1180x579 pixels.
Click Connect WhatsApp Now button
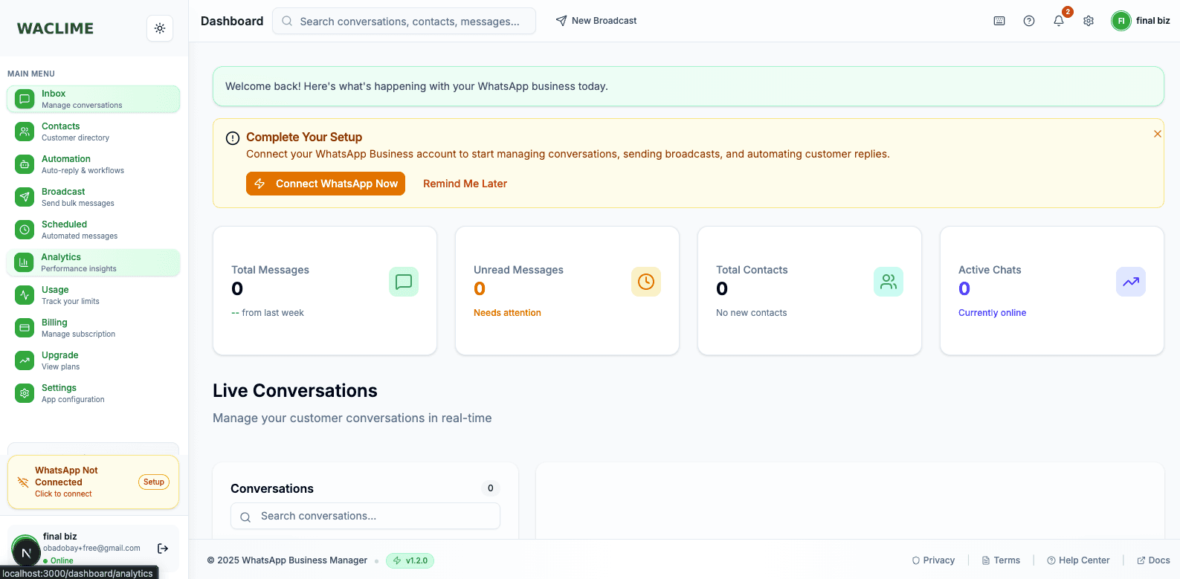(326, 184)
